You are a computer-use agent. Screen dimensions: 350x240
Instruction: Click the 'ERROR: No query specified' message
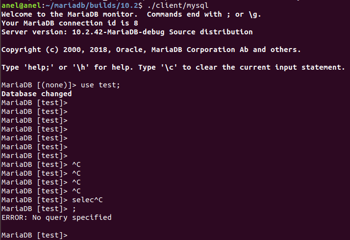(56, 217)
